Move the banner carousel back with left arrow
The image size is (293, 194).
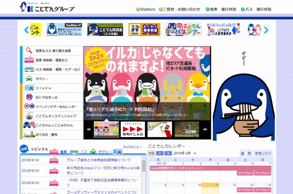[x=26, y=30]
